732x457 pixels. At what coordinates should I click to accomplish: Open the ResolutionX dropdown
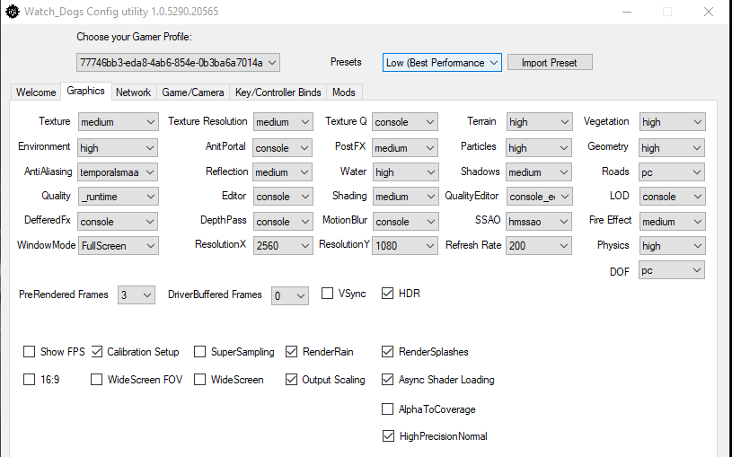click(x=283, y=245)
